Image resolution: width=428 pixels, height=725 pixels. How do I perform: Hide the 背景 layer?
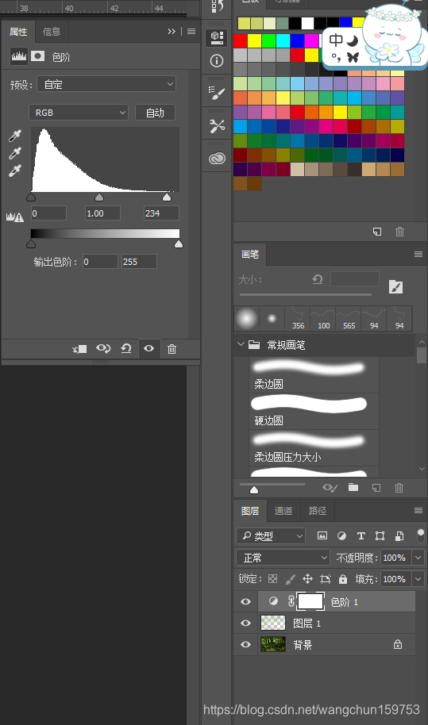[245, 644]
